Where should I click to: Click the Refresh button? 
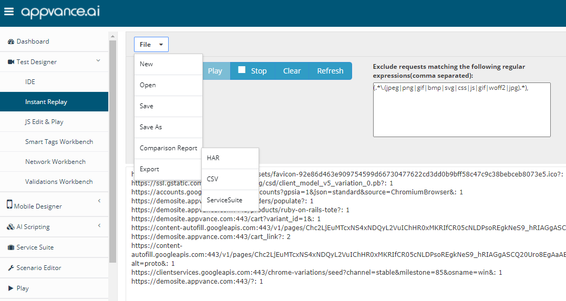(330, 71)
